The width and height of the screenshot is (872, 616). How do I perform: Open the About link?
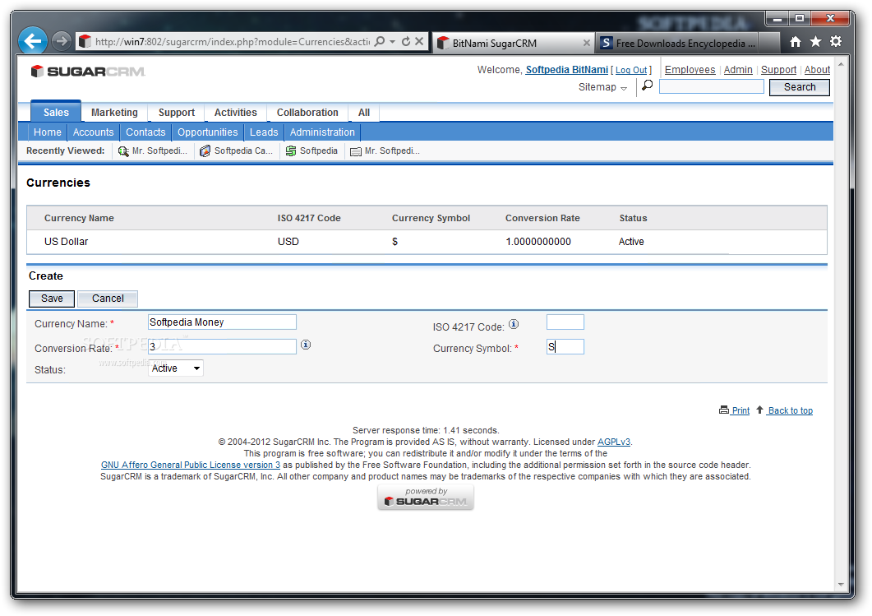pos(817,70)
